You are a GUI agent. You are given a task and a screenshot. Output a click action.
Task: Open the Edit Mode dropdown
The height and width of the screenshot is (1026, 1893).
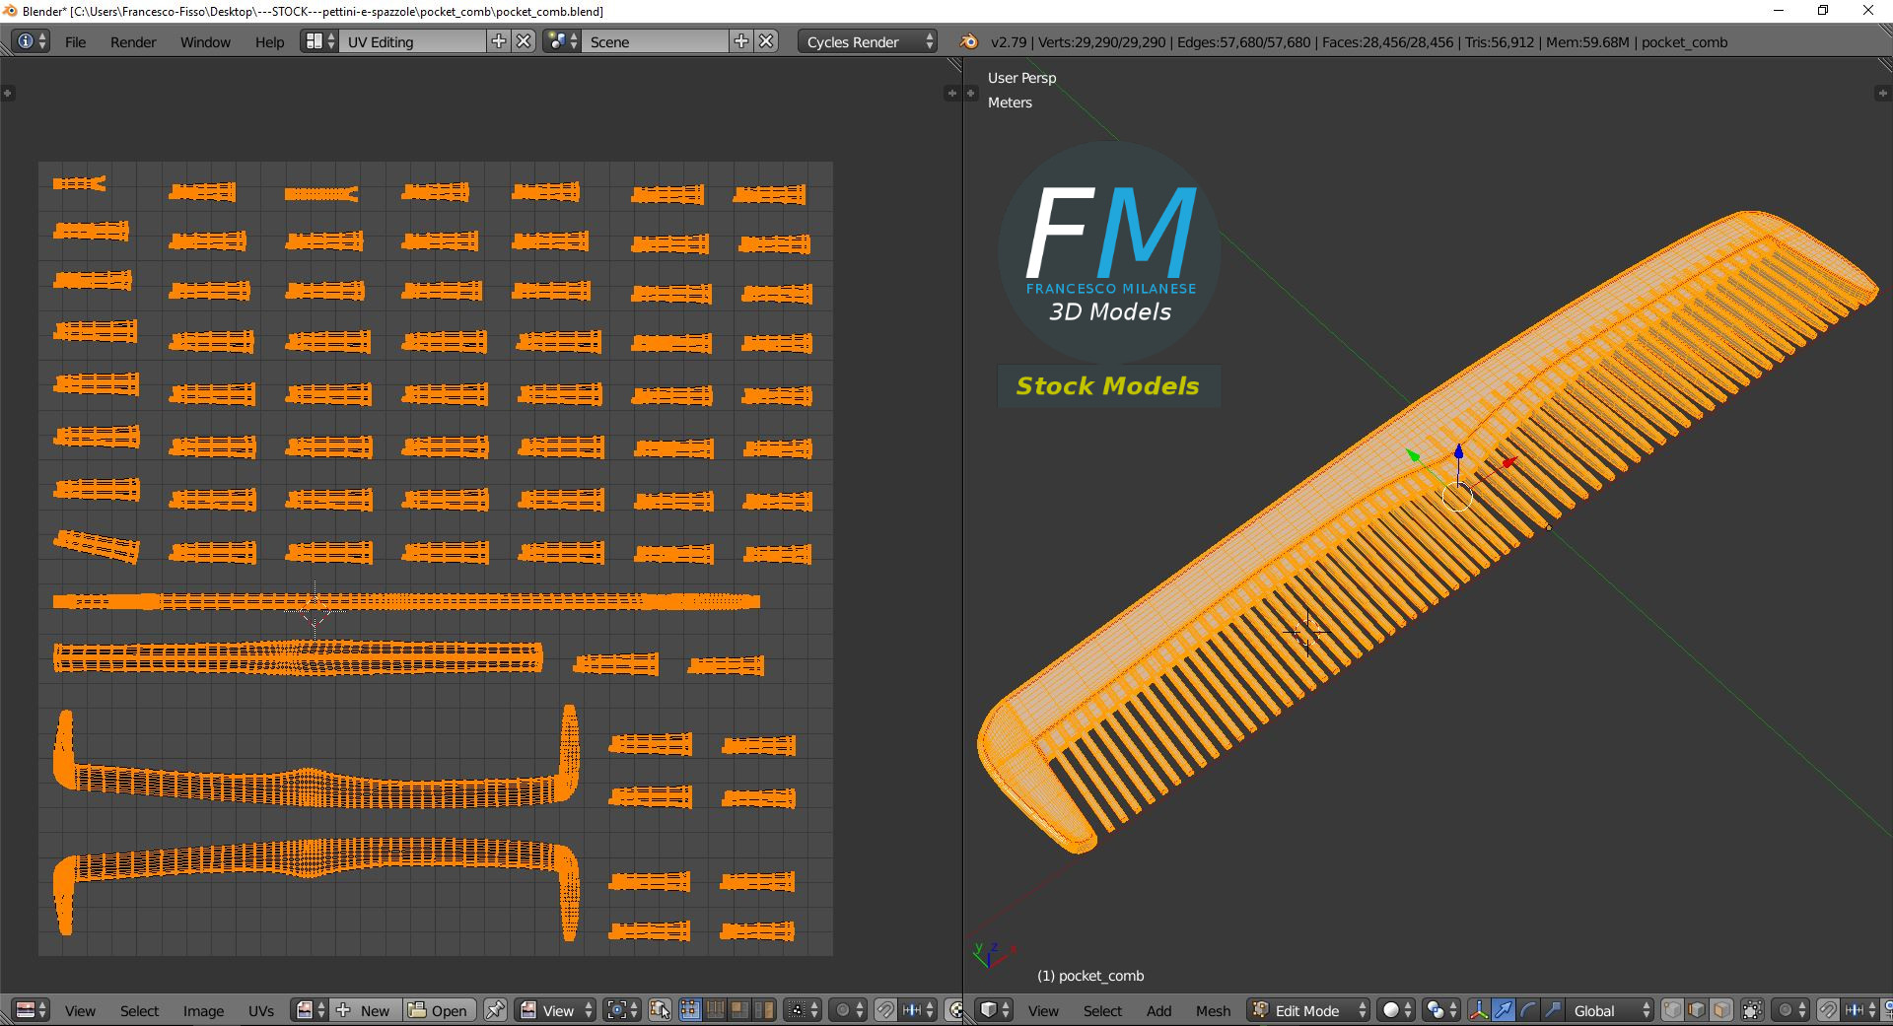tap(1308, 1010)
